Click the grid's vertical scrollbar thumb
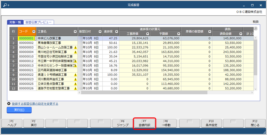The image size is (267, 135). (255, 58)
